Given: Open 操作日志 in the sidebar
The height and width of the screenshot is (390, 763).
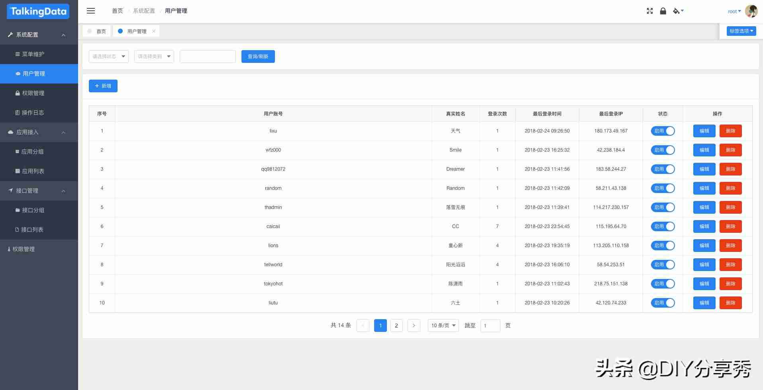Looking at the screenshot, I should click(x=39, y=113).
